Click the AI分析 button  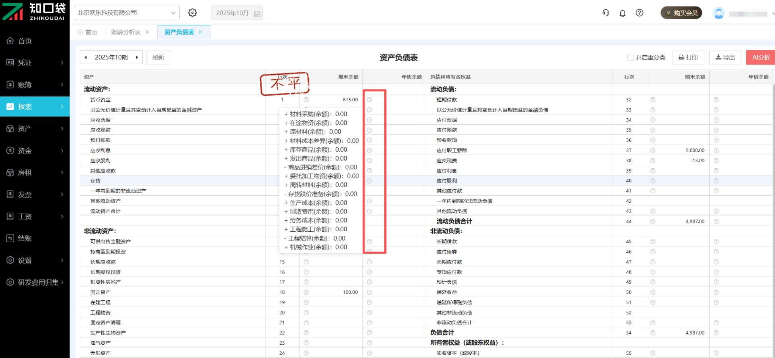point(760,57)
